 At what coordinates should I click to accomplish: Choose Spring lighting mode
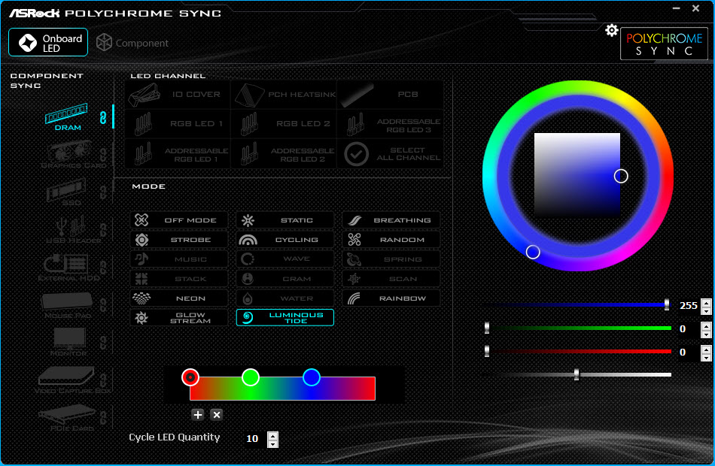391,259
